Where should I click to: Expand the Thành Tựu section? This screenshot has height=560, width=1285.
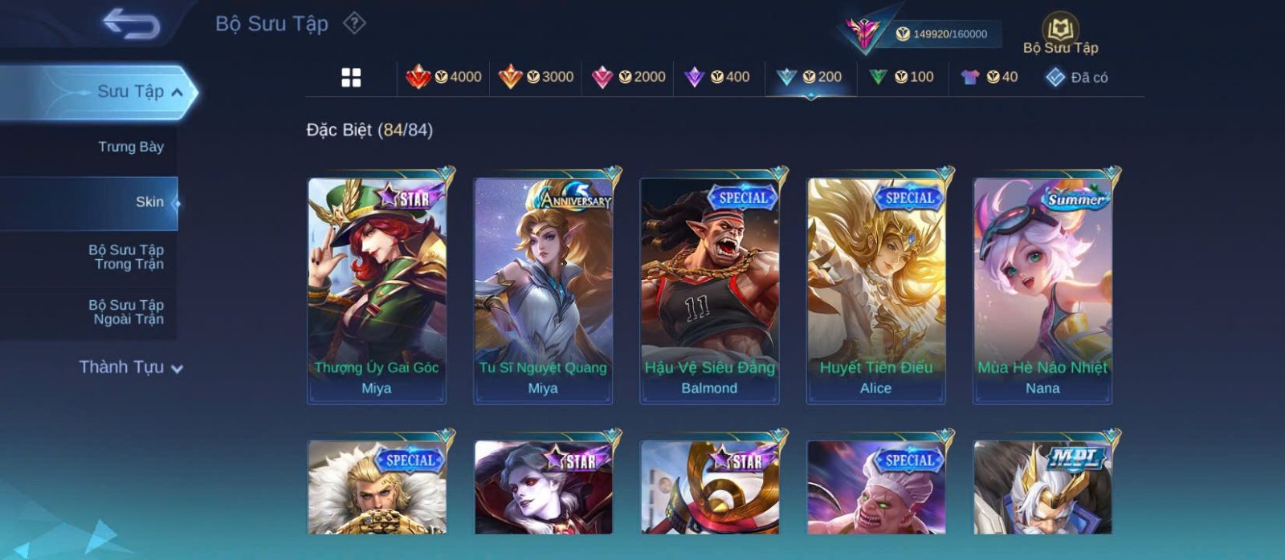131,367
